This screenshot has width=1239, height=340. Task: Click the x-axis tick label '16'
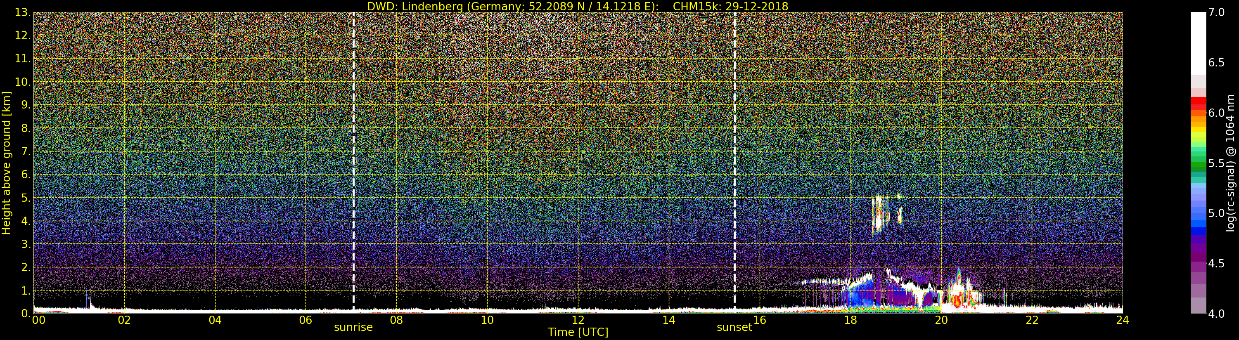pyautogui.click(x=760, y=320)
